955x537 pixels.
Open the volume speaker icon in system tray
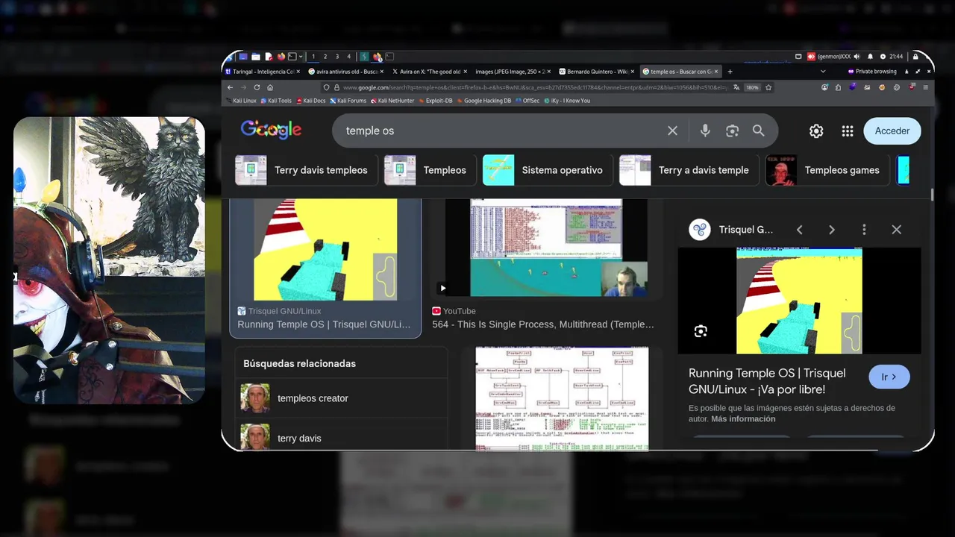[857, 57]
